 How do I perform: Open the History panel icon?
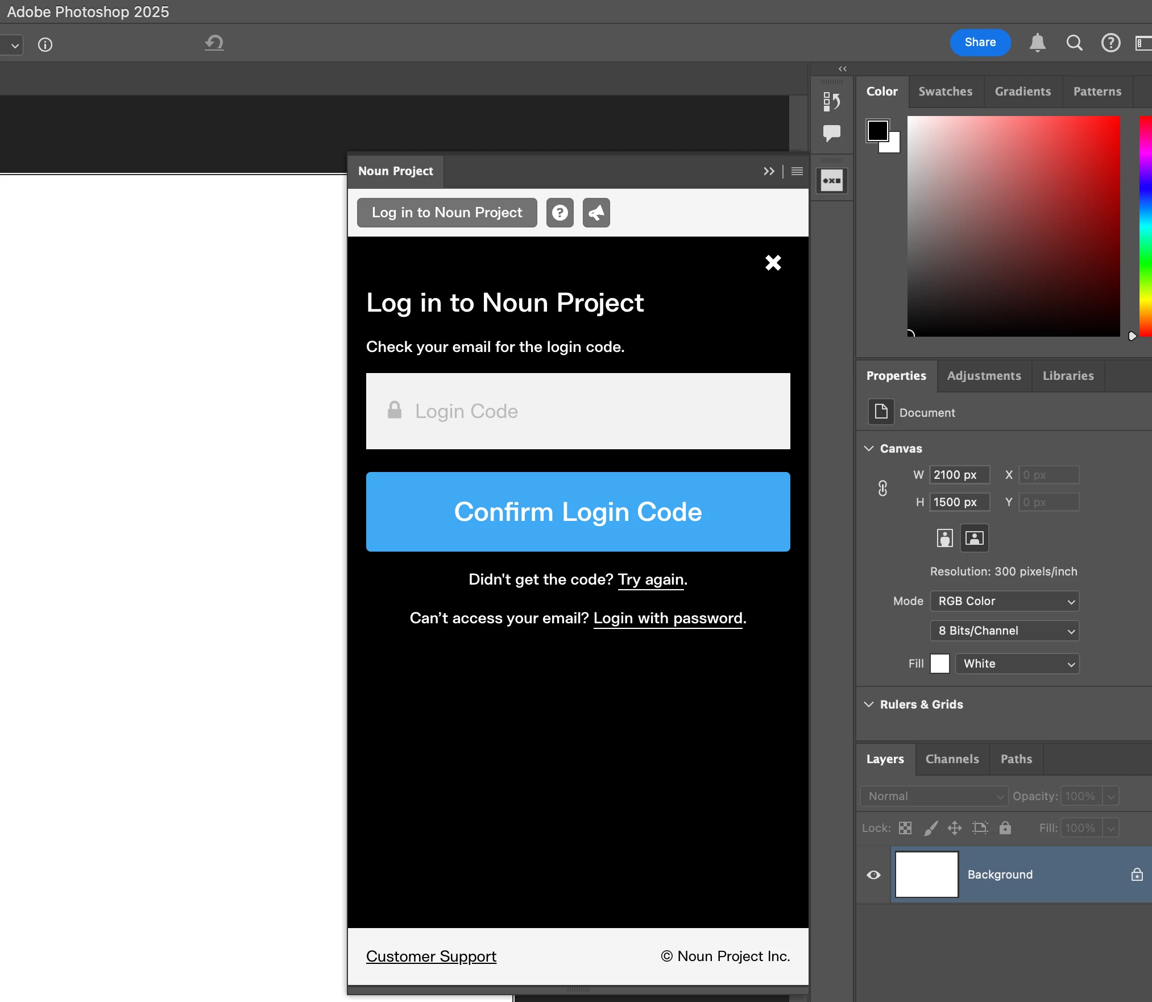point(831,102)
